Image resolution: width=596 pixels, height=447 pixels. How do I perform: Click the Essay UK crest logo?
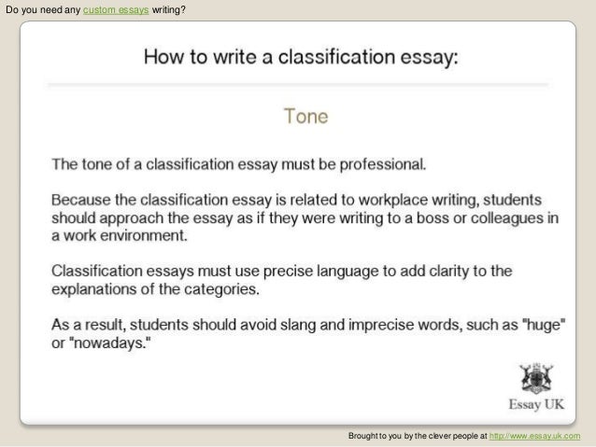pos(536,378)
